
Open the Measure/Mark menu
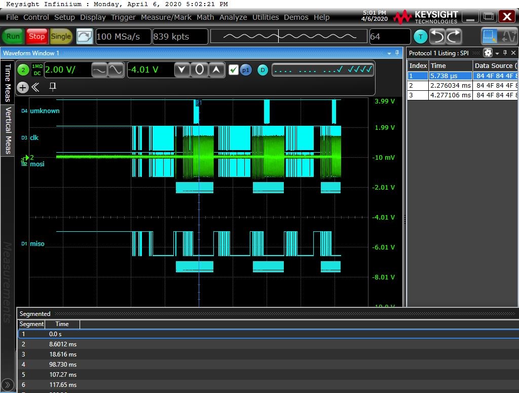[166, 17]
